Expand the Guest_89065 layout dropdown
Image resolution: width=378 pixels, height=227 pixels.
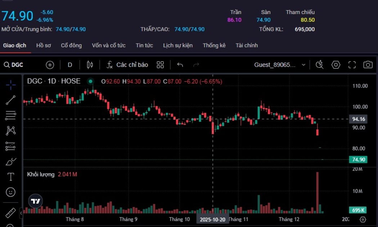pyautogui.click(x=303, y=65)
